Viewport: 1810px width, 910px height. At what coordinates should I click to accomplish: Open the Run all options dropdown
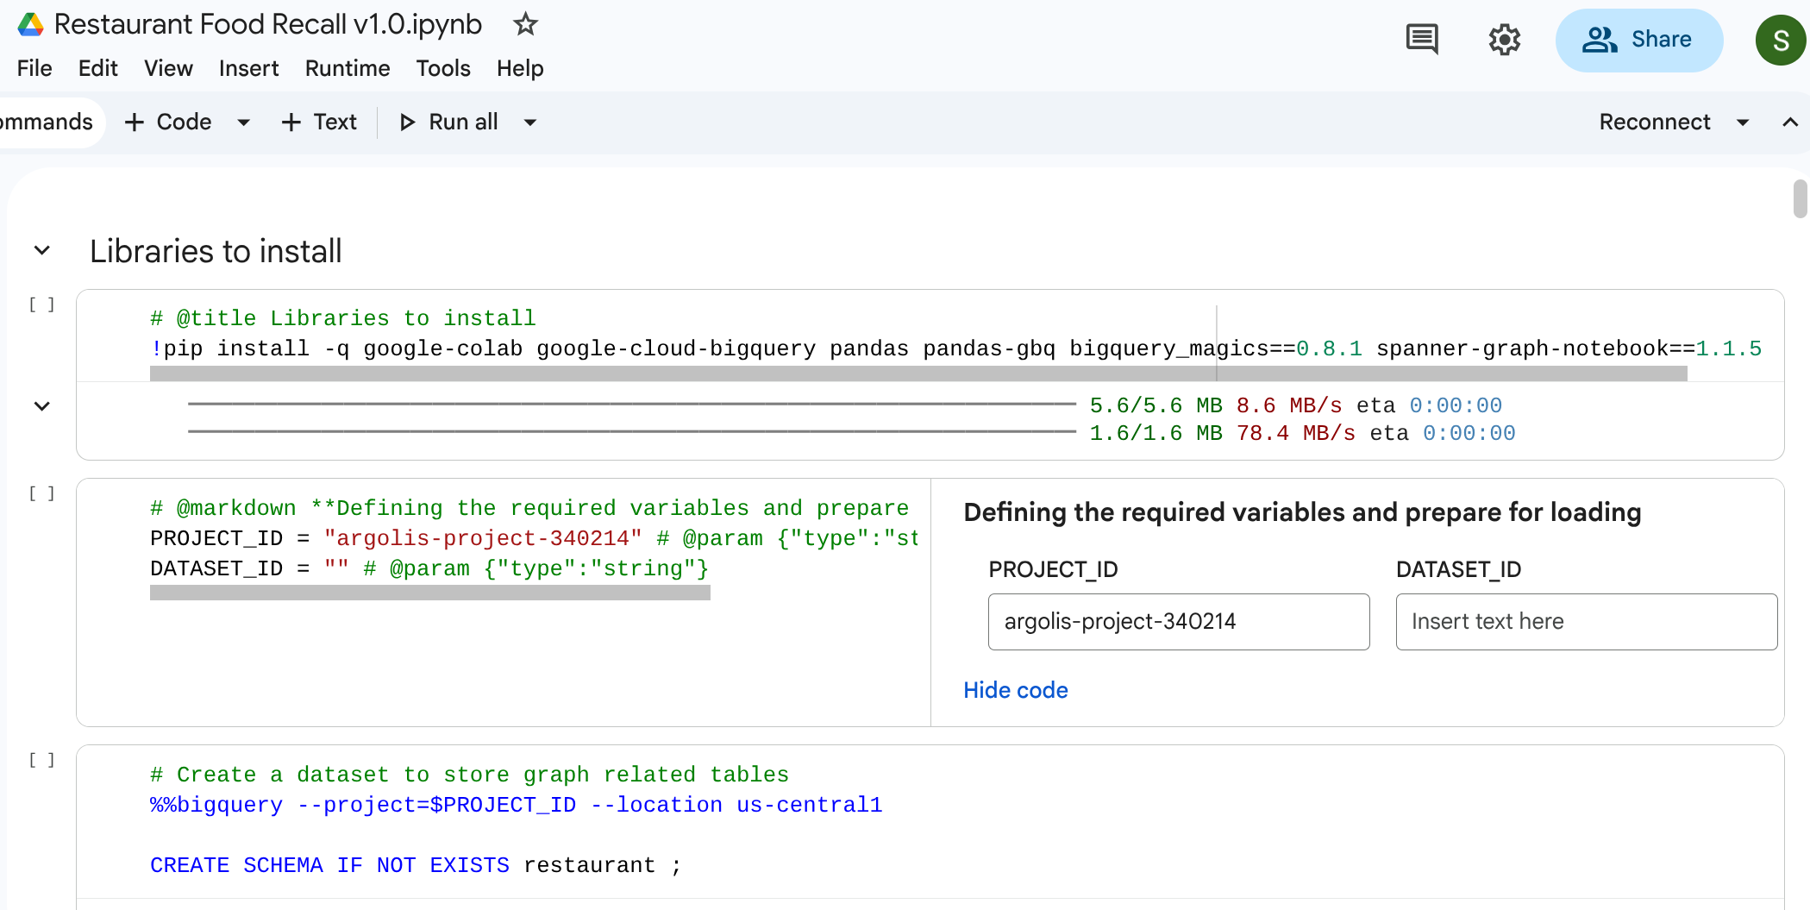pyautogui.click(x=529, y=122)
